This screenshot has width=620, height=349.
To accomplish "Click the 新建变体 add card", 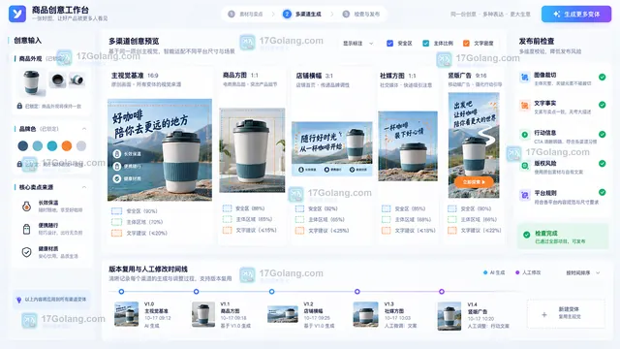I will tap(566, 314).
